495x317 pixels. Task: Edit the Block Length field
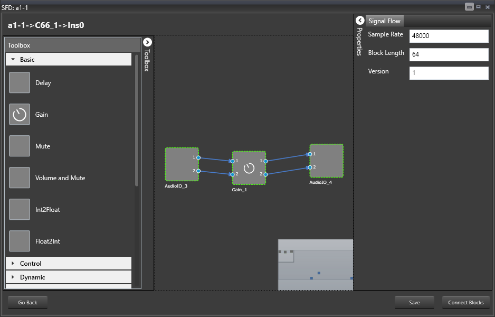[449, 54]
